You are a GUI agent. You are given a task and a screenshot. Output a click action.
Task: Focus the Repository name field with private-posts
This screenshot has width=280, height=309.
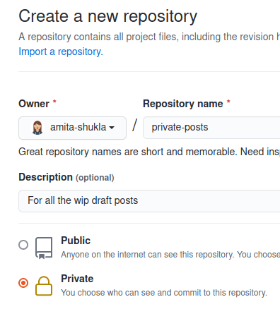pos(211,128)
